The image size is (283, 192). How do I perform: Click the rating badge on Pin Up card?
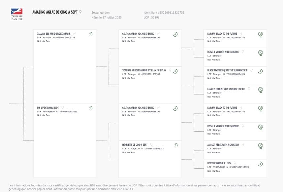(90, 108)
